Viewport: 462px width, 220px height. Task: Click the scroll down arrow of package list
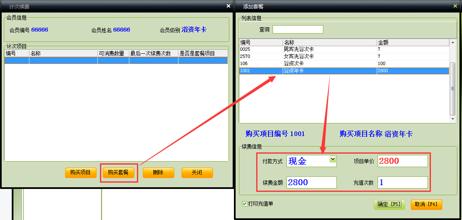coord(453,119)
